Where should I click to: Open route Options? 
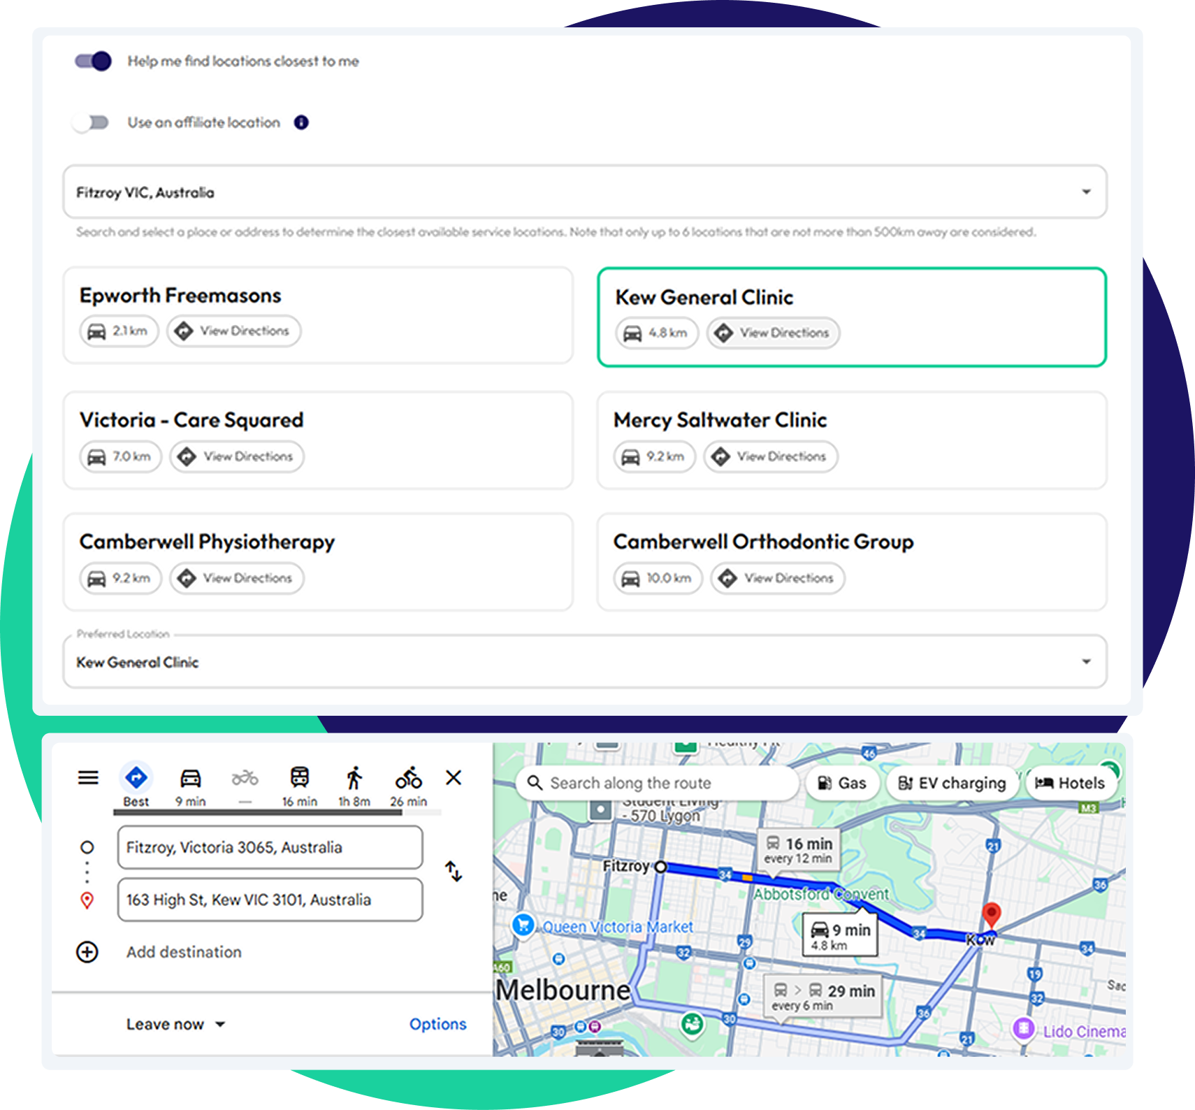coord(437,1024)
